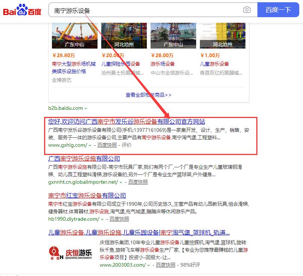Click price ¥1.00万
Viewport: 303px width, 276px height.
(x=210, y=55)
